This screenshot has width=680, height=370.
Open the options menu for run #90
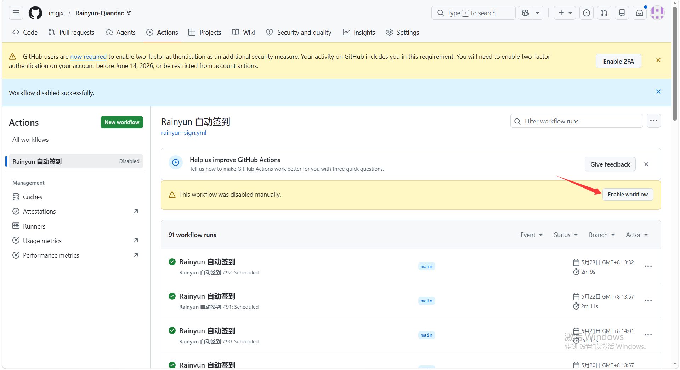coord(648,335)
